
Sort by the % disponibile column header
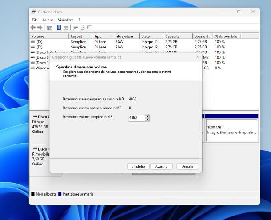coord(227,36)
